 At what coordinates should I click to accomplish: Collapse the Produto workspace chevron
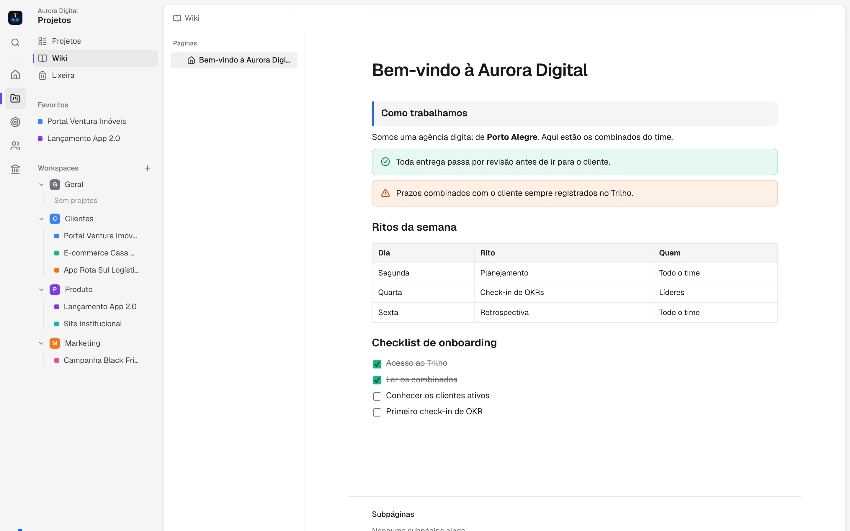coord(41,290)
